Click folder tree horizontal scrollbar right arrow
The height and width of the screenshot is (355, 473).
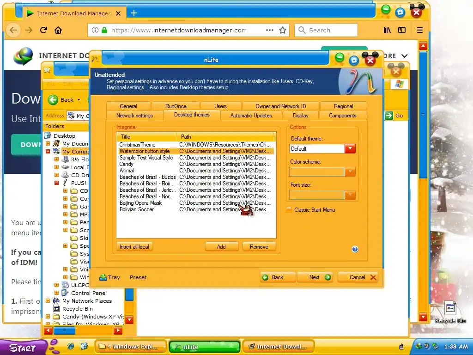(x=118, y=331)
